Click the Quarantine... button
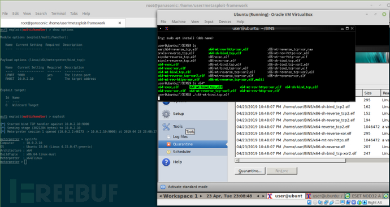This screenshot has width=390, height=207. click(x=250, y=171)
